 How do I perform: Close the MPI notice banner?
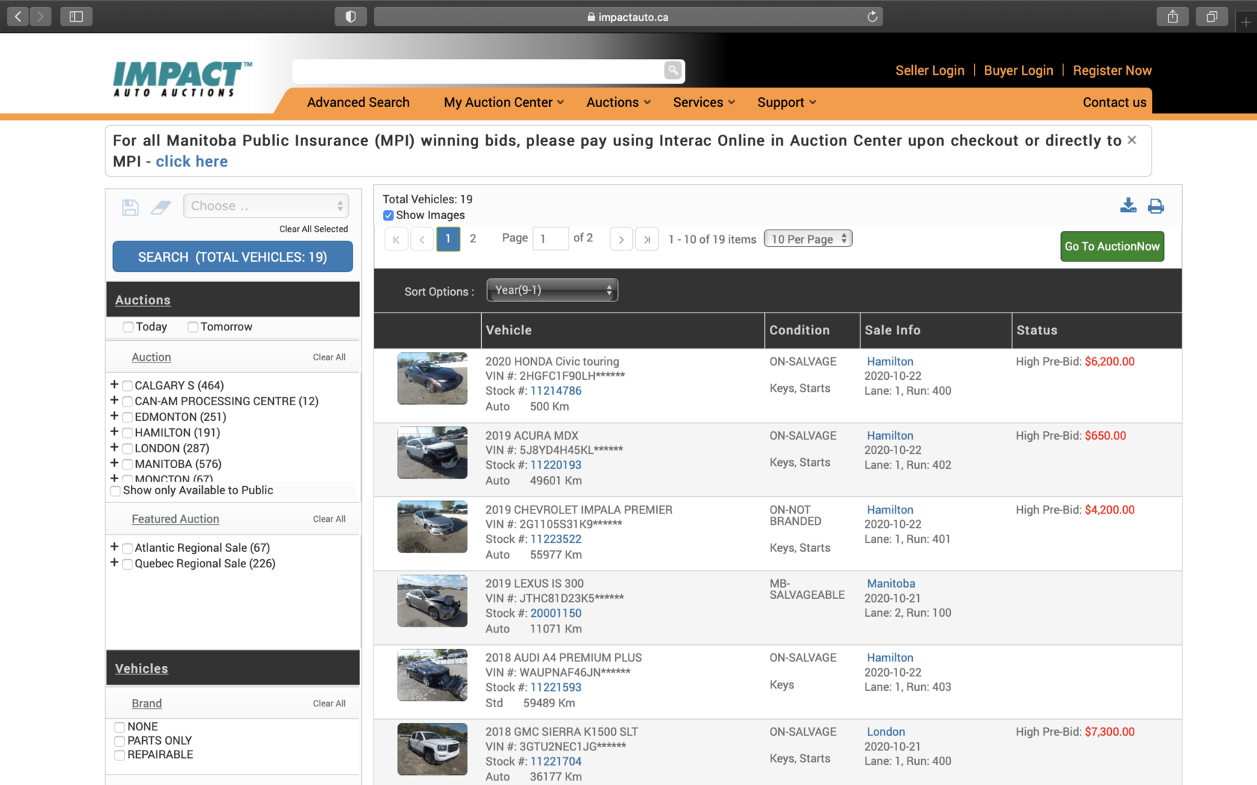[x=1132, y=140]
